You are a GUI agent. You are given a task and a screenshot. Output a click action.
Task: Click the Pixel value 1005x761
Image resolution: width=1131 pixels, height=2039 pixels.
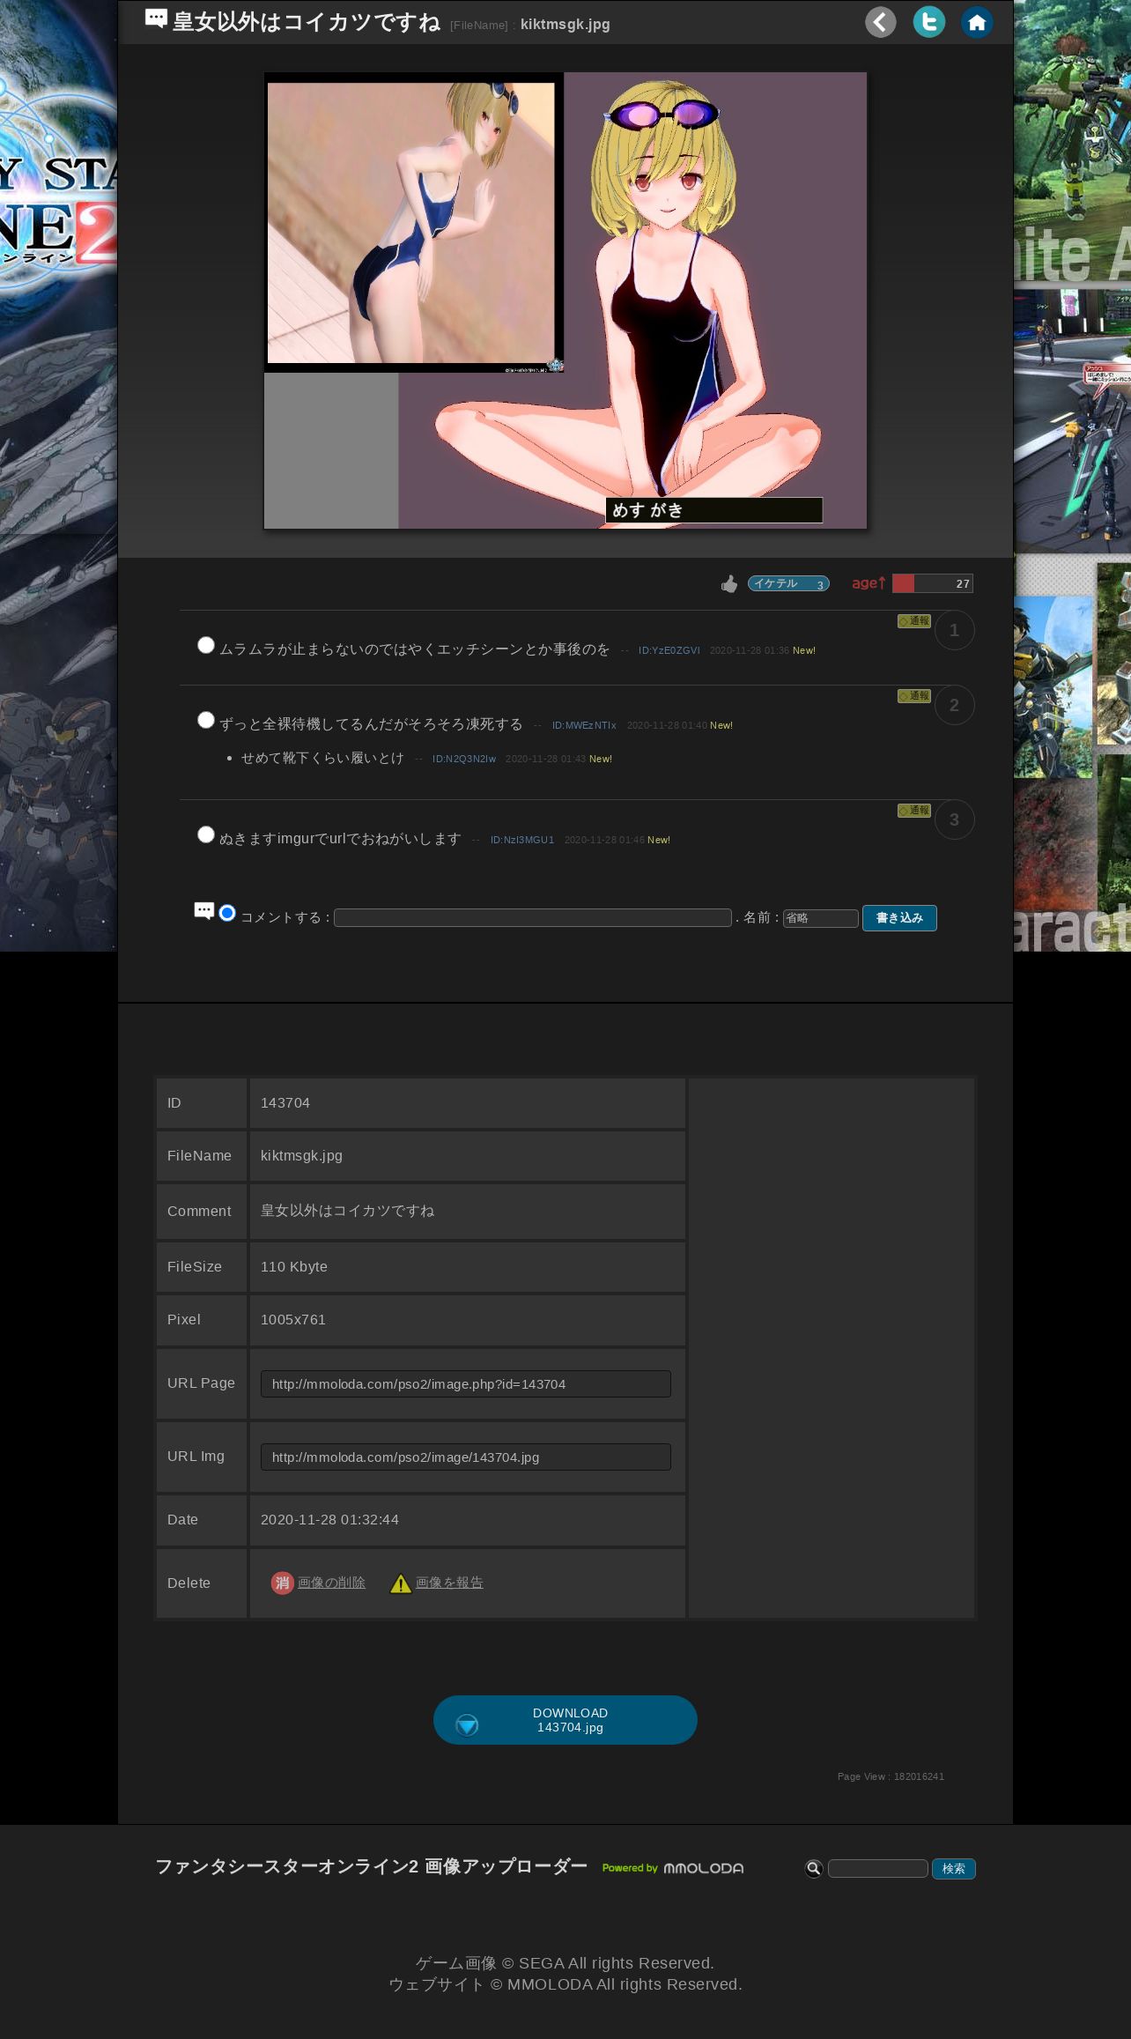click(x=293, y=1320)
